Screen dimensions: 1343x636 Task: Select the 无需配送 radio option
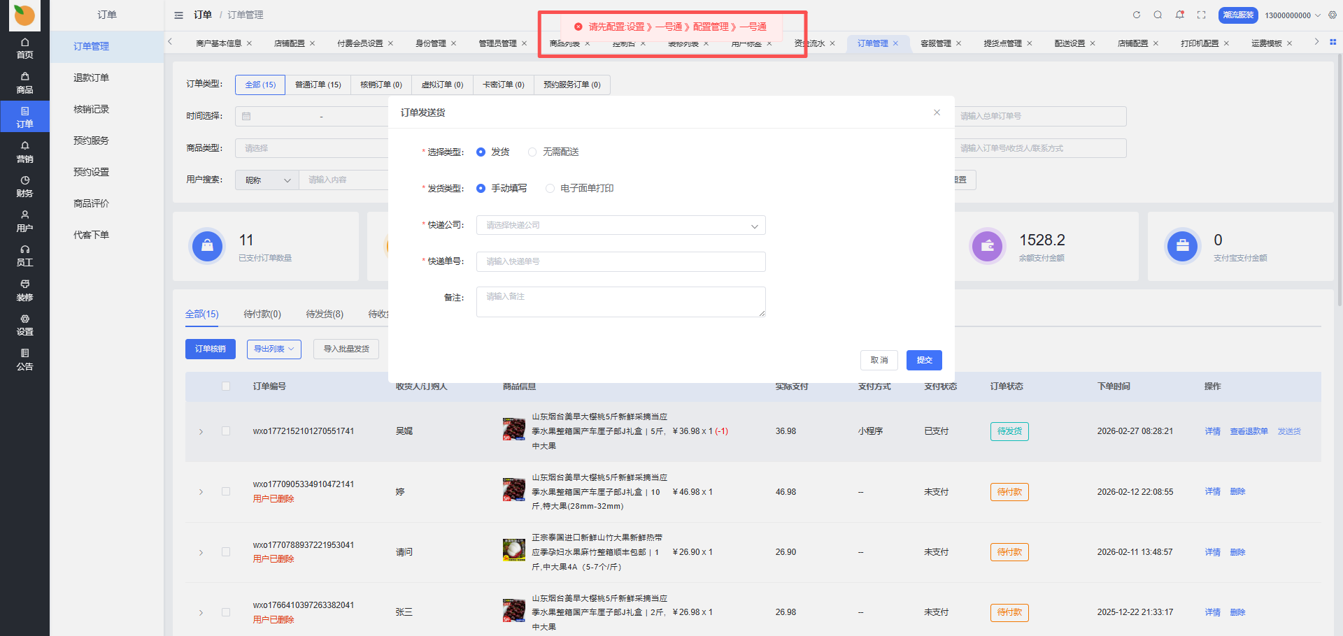click(532, 152)
